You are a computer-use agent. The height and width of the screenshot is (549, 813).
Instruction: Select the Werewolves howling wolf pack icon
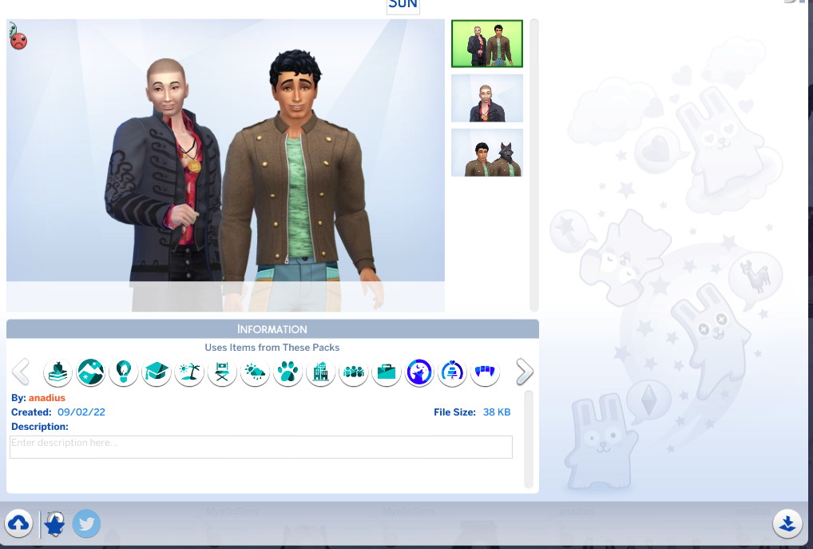pos(419,372)
